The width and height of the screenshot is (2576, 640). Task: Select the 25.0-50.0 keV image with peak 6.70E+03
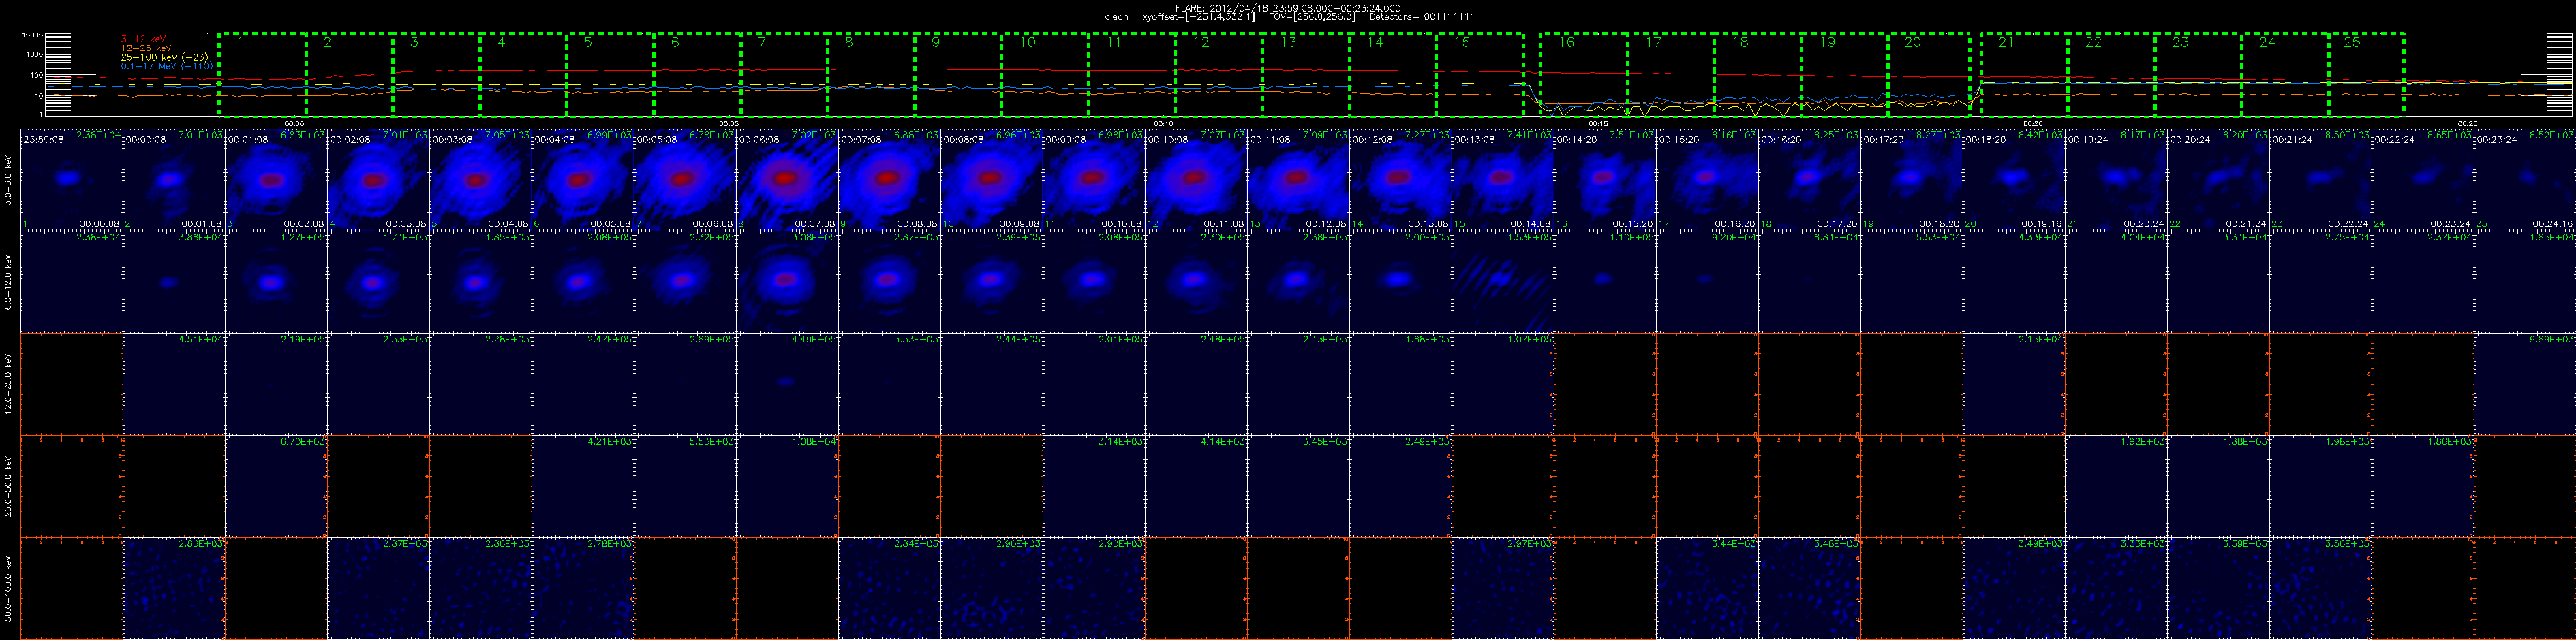[275, 485]
